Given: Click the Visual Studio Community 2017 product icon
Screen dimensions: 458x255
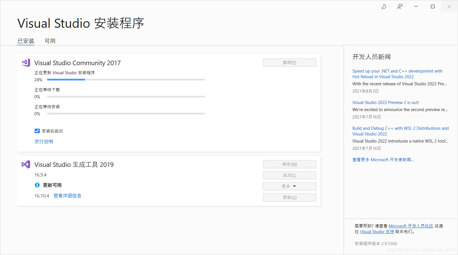Looking at the screenshot, I should [26, 63].
